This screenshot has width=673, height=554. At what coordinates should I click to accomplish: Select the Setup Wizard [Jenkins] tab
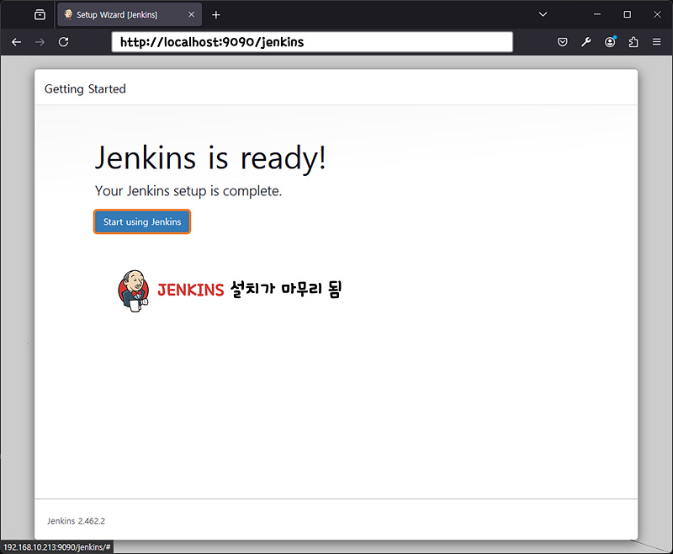[130, 14]
